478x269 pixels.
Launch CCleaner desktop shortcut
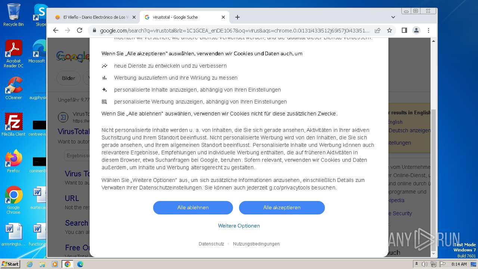coord(13,88)
